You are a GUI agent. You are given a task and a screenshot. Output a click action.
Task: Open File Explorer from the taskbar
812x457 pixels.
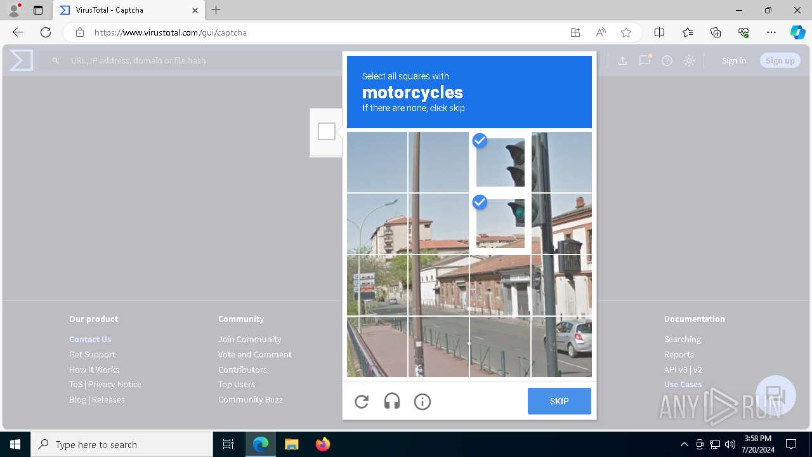coord(291,444)
